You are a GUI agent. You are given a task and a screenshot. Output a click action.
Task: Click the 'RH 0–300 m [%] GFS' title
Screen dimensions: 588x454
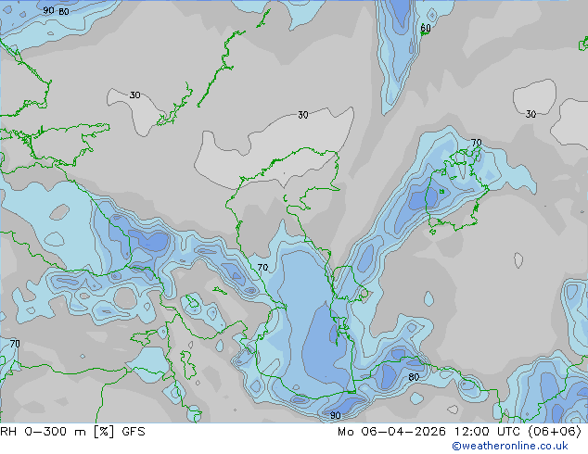(x=72, y=432)
